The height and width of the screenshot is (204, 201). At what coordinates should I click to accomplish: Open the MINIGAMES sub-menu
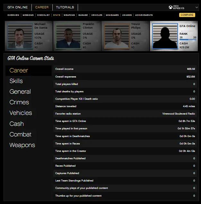coord(112,15)
